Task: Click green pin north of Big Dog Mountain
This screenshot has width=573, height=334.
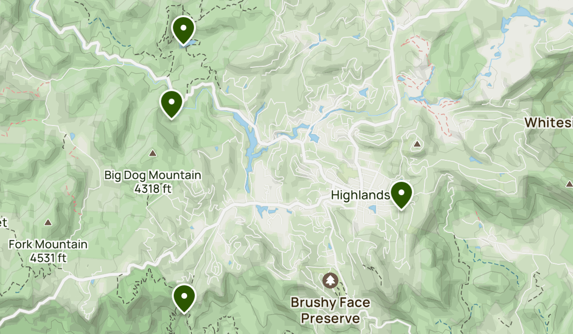Action: tap(171, 104)
